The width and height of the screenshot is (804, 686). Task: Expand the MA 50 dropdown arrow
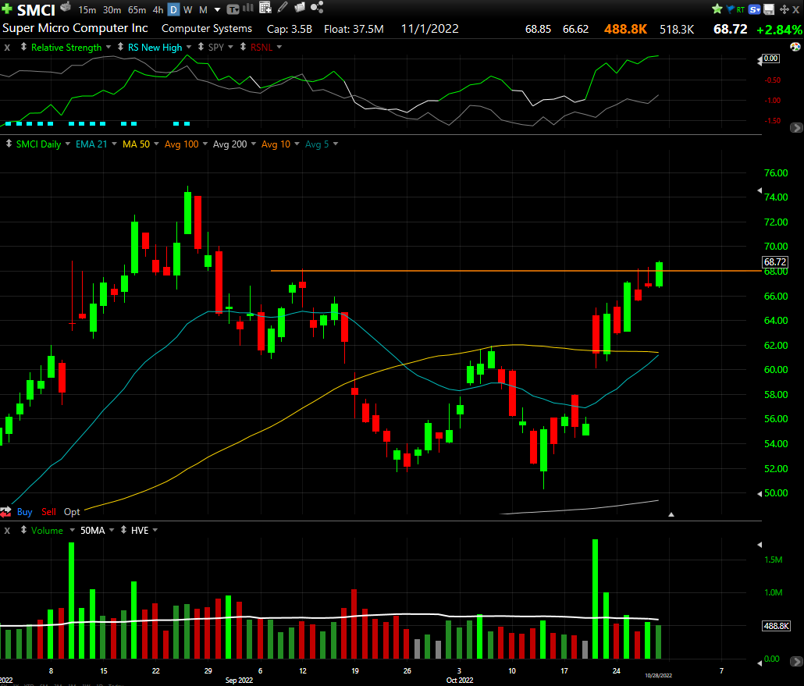point(156,144)
